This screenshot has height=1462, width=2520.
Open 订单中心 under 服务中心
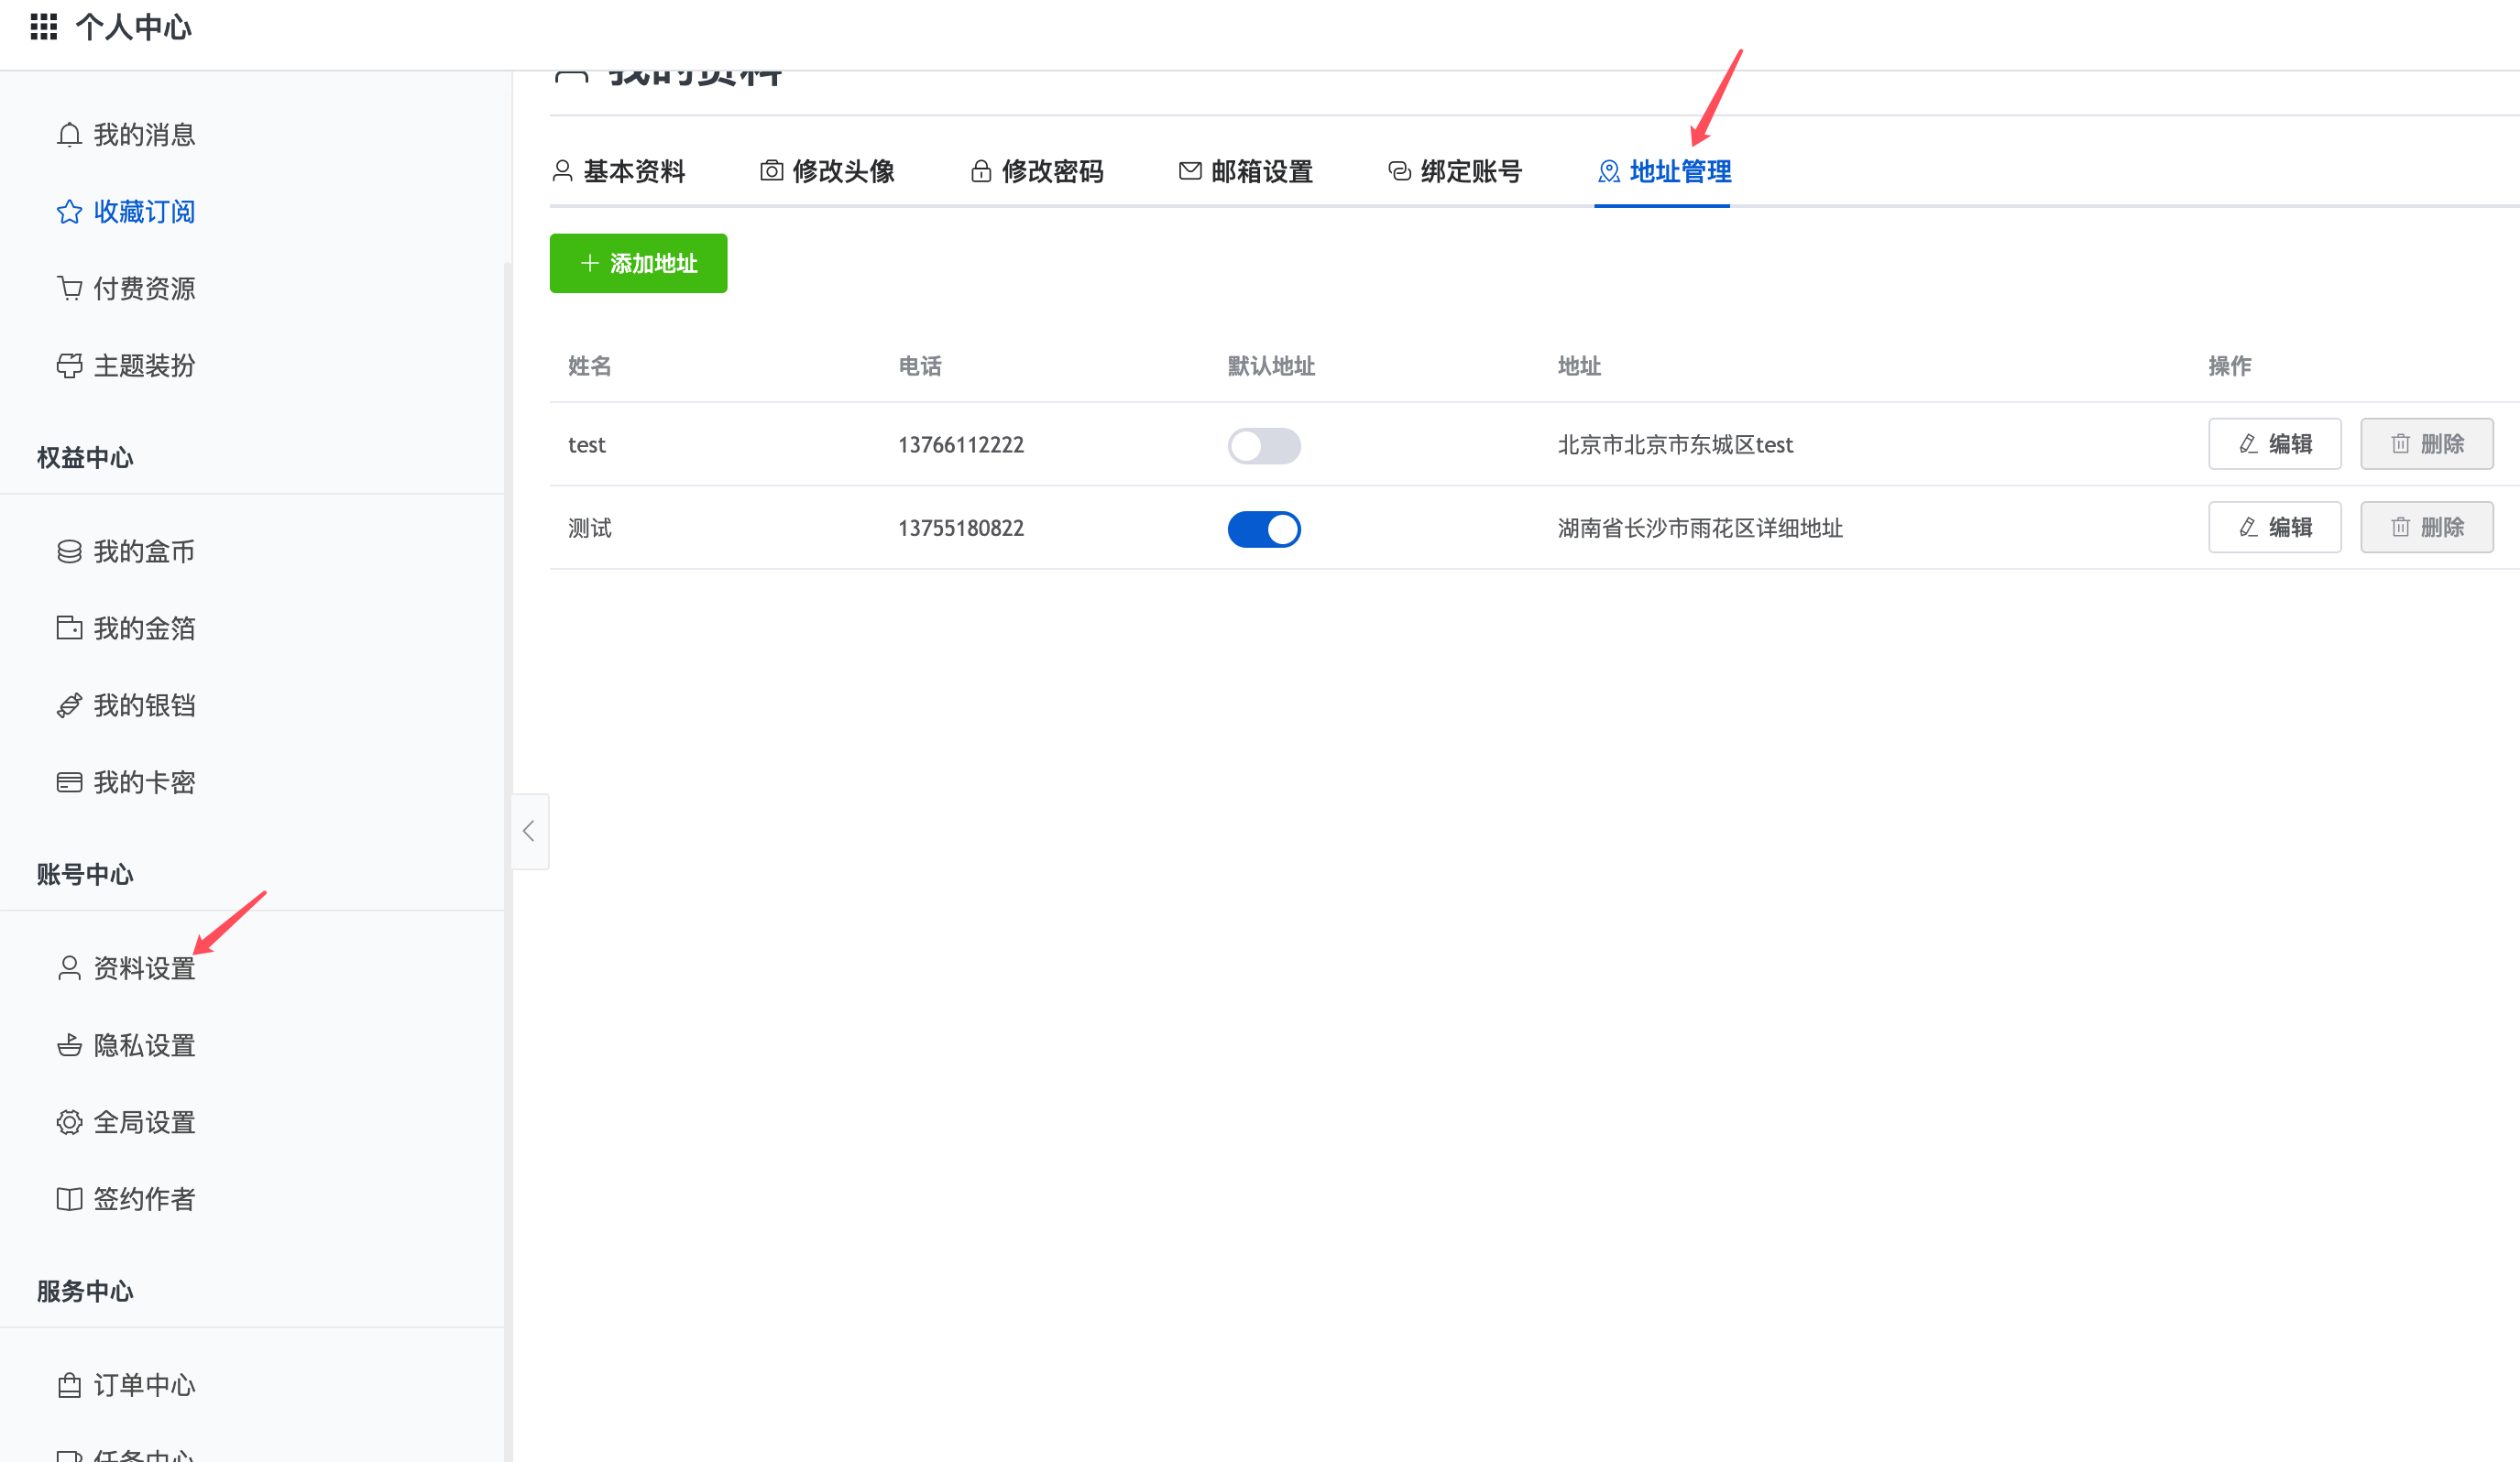click(x=144, y=1385)
